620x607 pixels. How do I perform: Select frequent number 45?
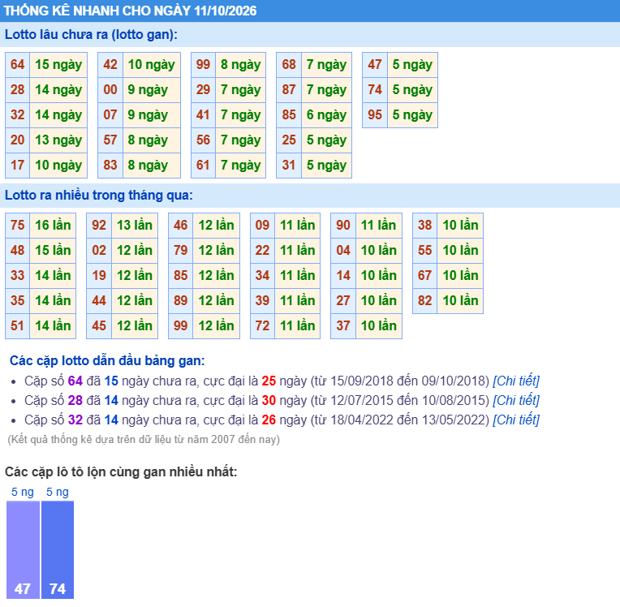[99, 326]
